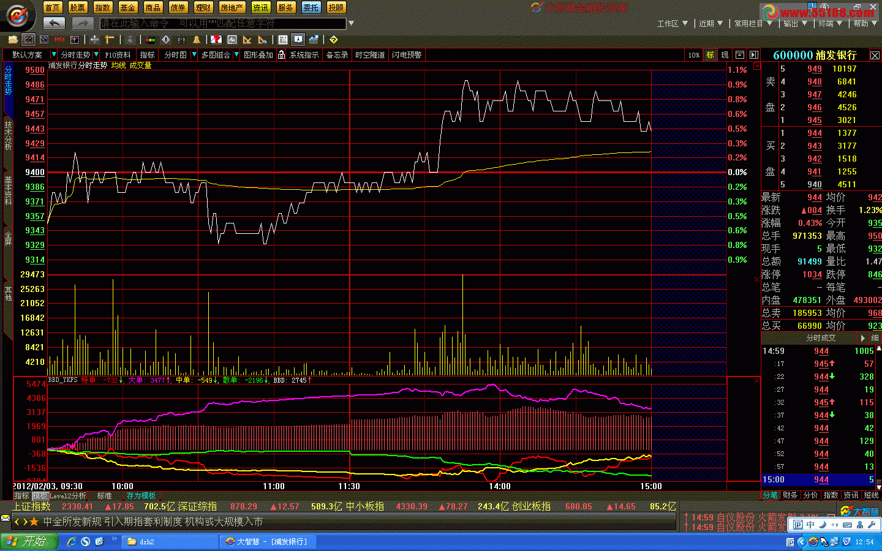Toggle the 细 detail button in 分时成交
Screen dimensions: 882x551
tap(875, 338)
